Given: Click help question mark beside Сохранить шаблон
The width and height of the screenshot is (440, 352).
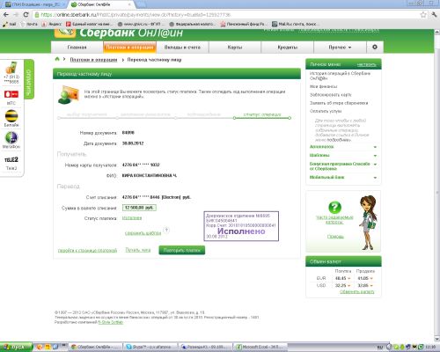Looking at the screenshot, I should click(x=166, y=230).
